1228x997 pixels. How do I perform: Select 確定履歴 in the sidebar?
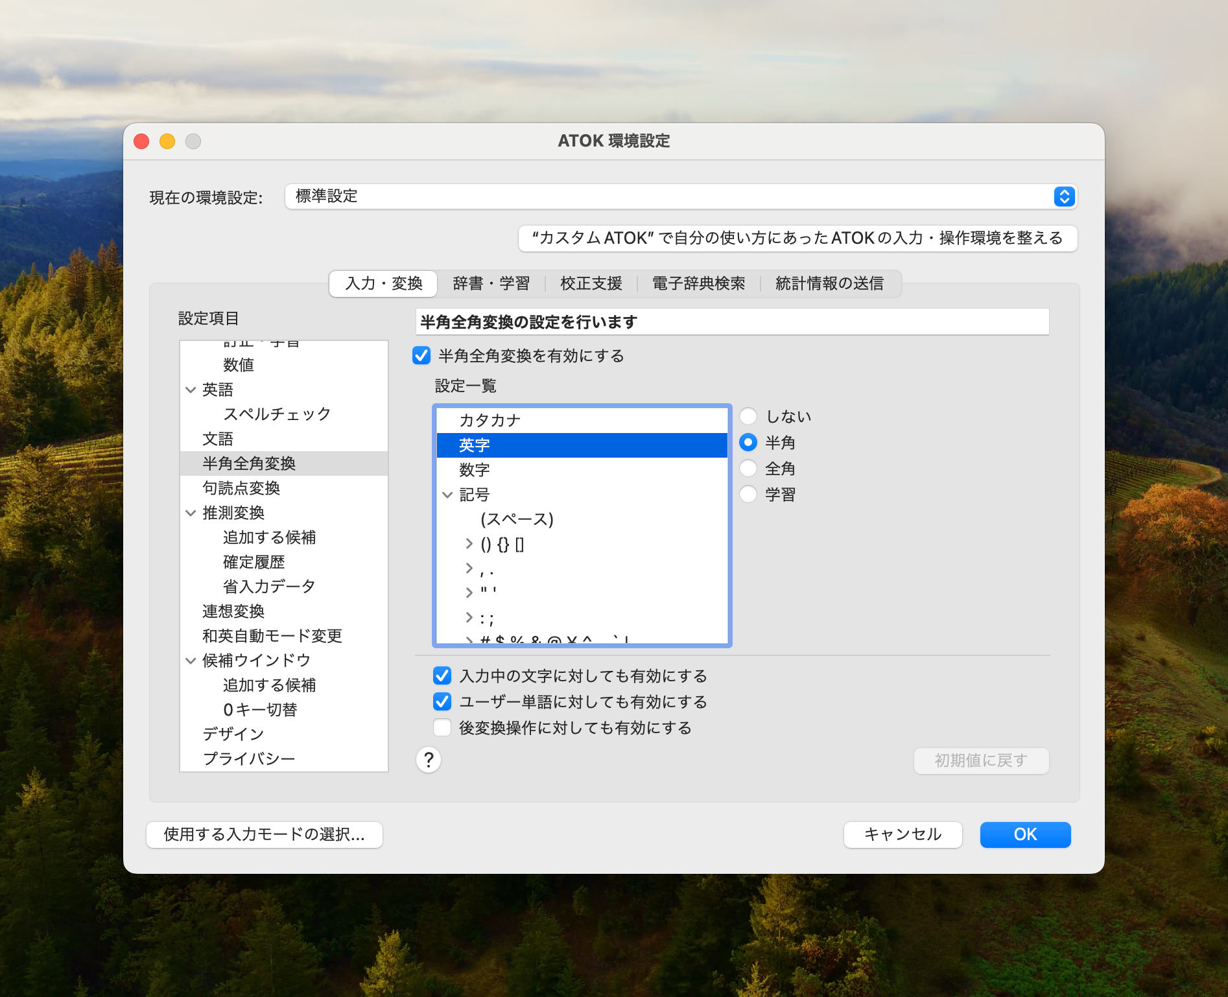click(284, 562)
